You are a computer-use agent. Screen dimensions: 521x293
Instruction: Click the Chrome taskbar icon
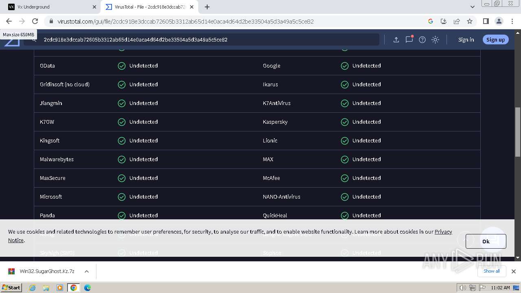point(74,288)
